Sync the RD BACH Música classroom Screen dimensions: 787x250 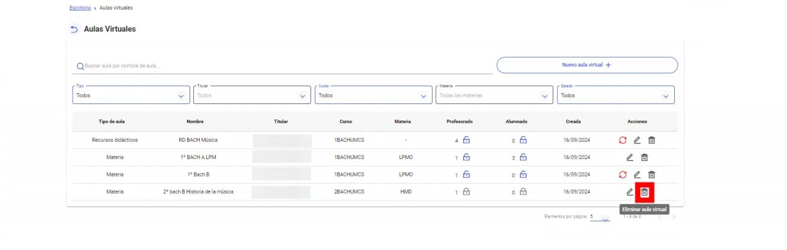[x=623, y=141]
